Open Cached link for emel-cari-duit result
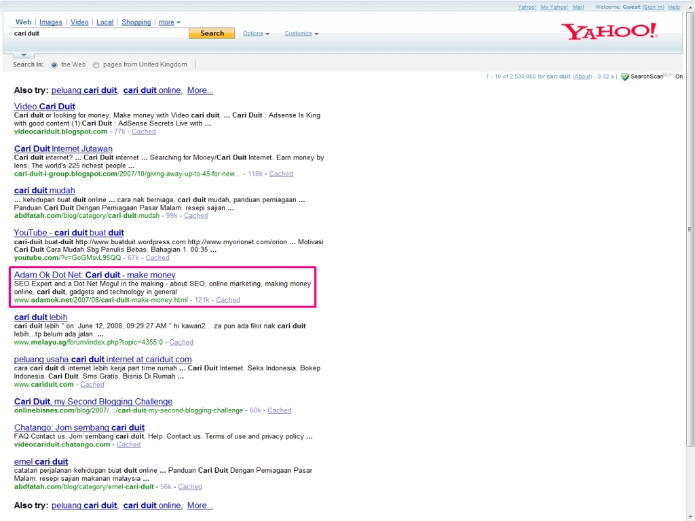Viewport: 695px width, 521px height. [x=190, y=487]
